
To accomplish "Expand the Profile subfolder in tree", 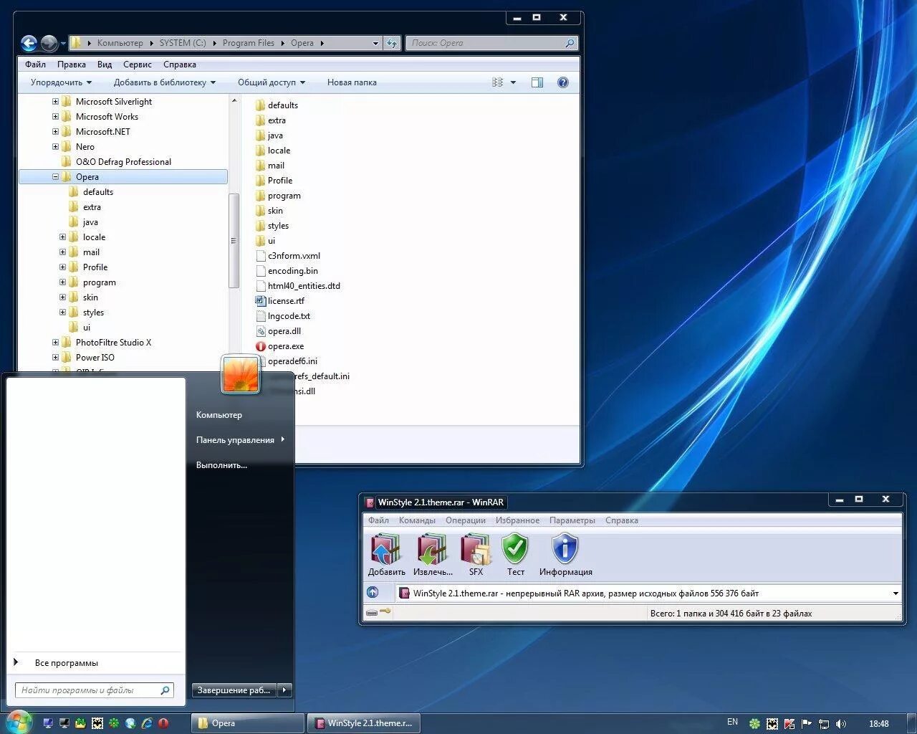I will (x=62, y=267).
